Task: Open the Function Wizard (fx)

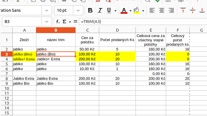Action: [x=58, y=22]
